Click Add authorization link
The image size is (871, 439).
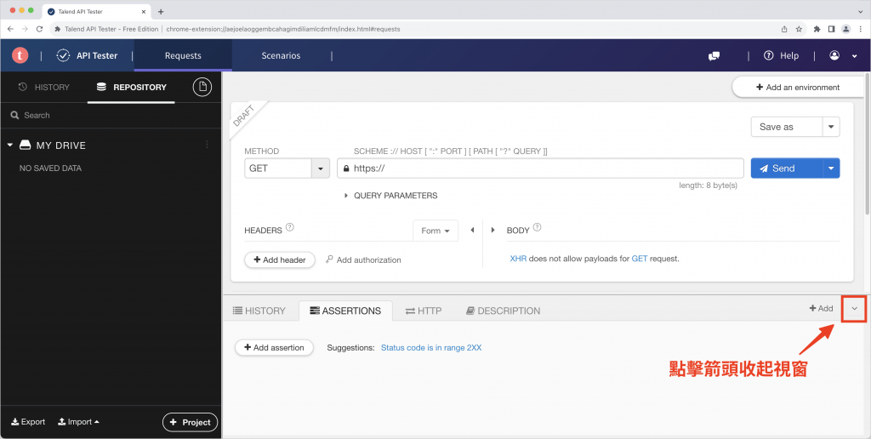click(363, 259)
